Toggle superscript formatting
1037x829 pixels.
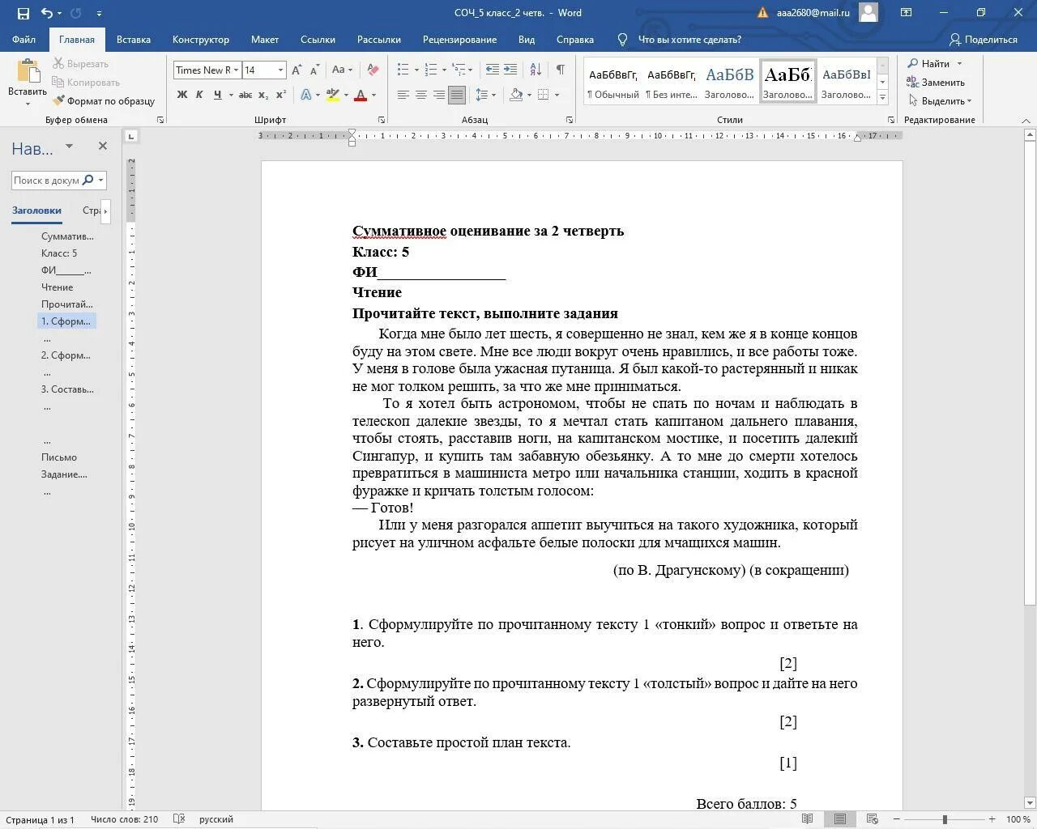pos(281,95)
